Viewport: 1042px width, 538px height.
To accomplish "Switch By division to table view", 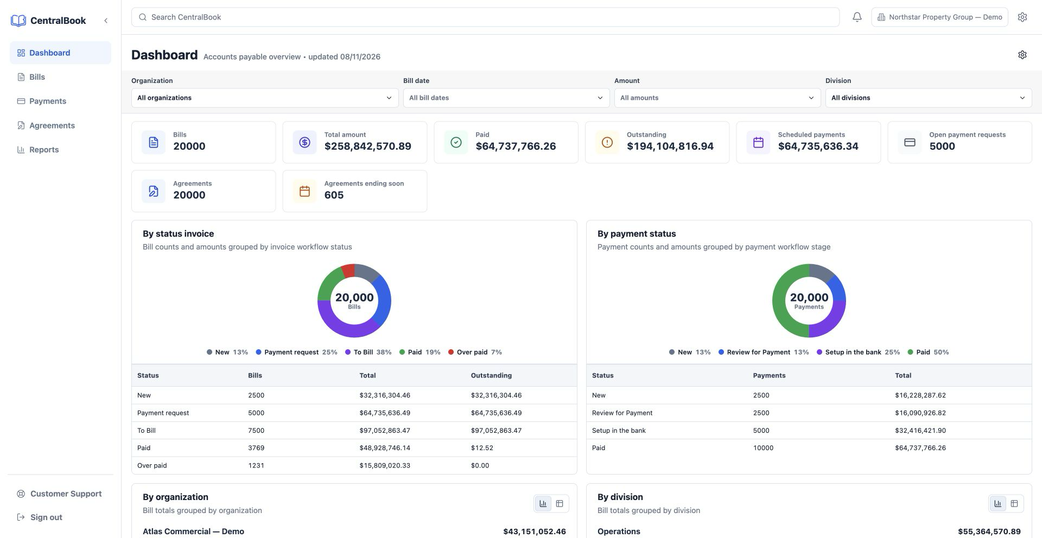I will click(1014, 504).
